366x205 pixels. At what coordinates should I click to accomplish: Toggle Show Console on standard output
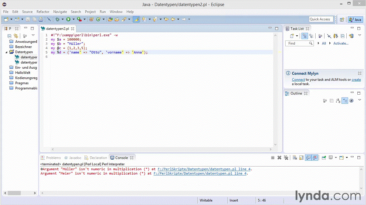308,158
